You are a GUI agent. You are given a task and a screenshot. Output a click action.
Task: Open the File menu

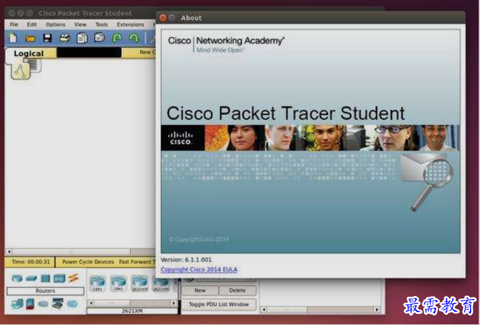click(x=14, y=25)
